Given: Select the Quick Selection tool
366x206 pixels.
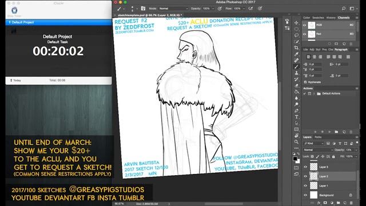Looking at the screenshot, I should click(x=296, y=42).
